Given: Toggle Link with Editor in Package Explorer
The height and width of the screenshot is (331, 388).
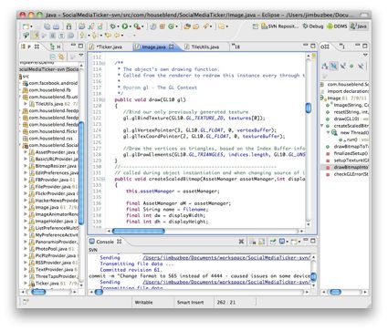Looking at the screenshot, I should tap(61, 57).
